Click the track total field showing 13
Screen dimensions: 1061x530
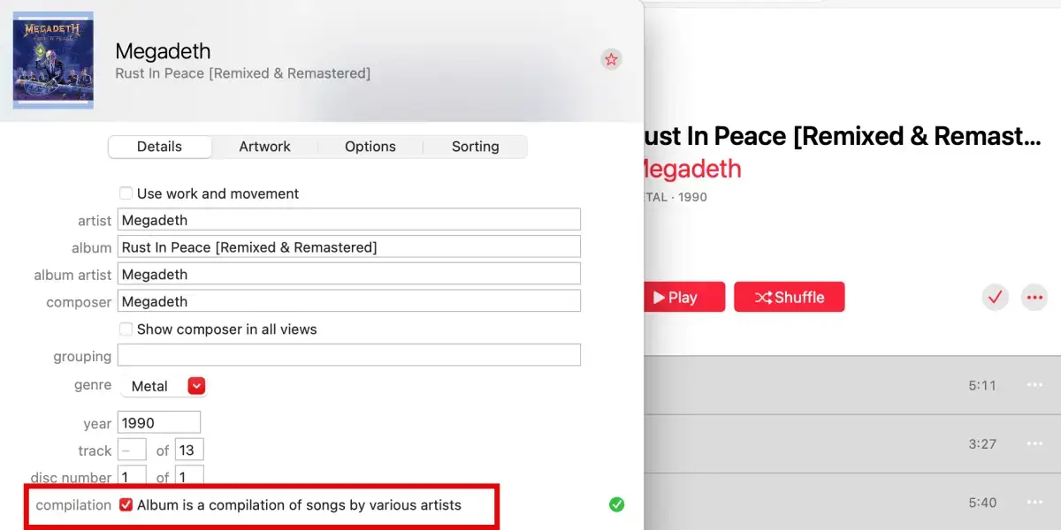(189, 450)
